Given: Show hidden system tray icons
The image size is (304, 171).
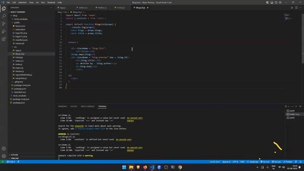Looking at the screenshot, I should click(257, 167).
